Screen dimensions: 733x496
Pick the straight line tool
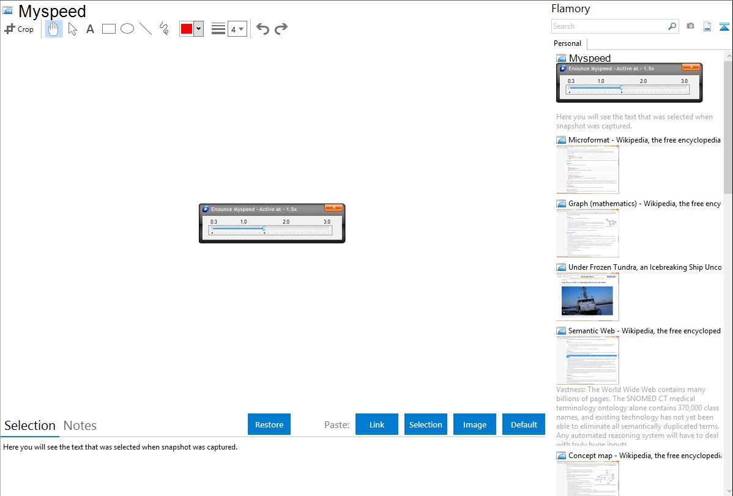(146, 29)
